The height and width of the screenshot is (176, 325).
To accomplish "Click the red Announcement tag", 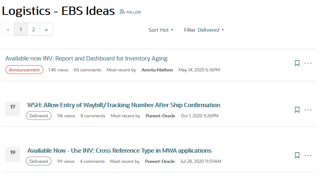I will pyautogui.click(x=24, y=70).
